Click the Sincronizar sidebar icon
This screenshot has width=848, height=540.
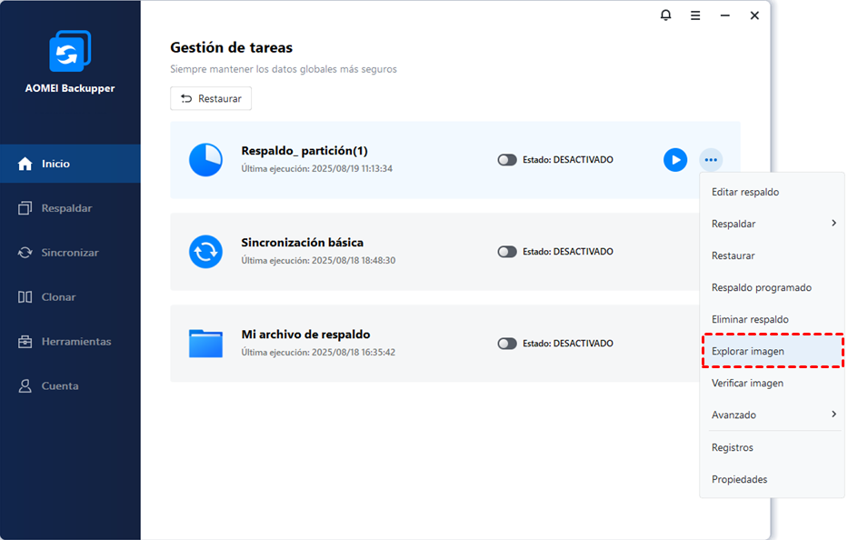[x=25, y=252]
